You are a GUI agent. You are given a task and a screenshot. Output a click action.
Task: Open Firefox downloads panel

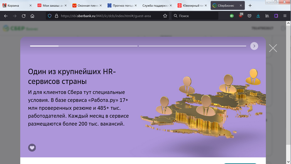pos(258,16)
